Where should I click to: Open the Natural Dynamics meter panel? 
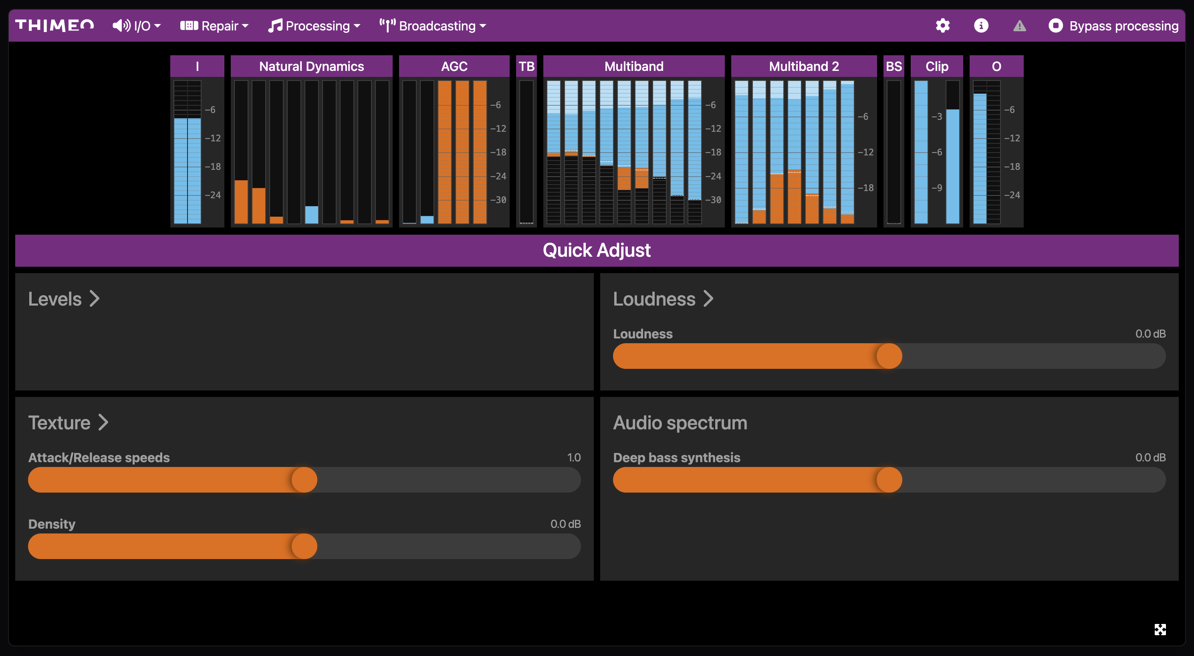pos(311,66)
